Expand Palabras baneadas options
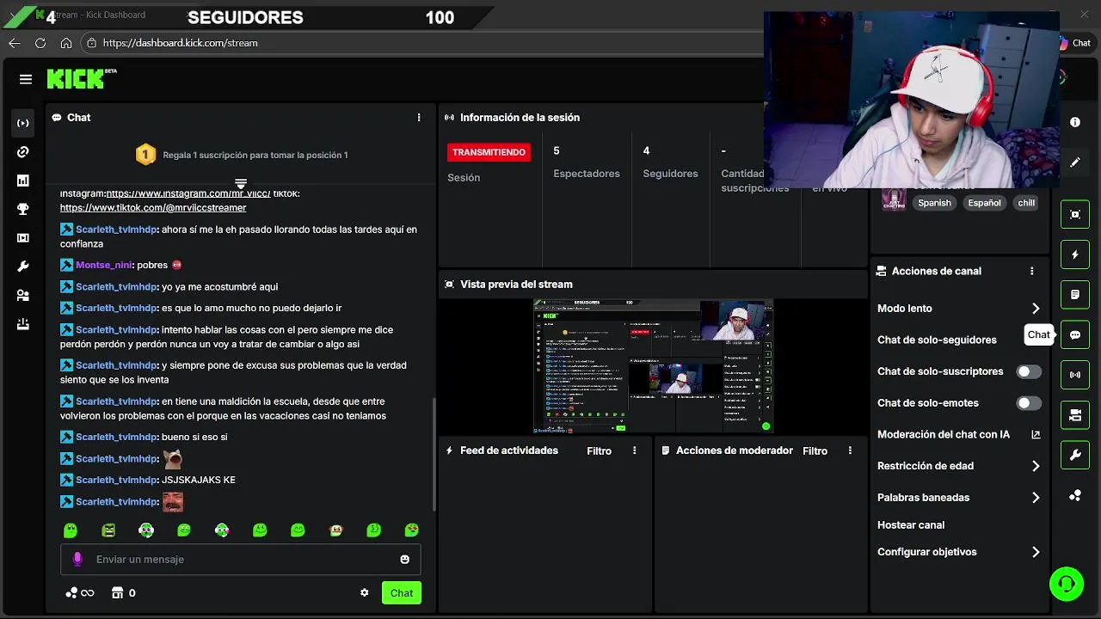This screenshot has width=1101, height=619. point(1036,498)
